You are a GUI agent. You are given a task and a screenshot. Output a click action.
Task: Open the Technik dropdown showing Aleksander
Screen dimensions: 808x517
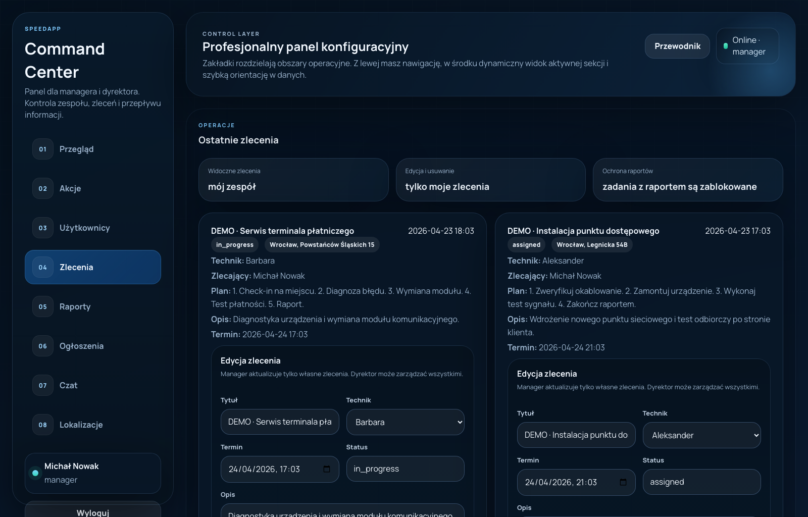(701, 435)
